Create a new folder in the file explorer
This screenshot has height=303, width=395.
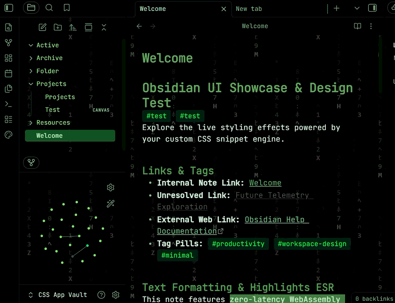point(58,27)
